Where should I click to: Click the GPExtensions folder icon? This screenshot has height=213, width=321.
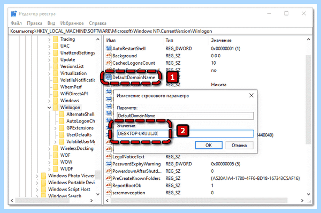[x=62, y=128]
